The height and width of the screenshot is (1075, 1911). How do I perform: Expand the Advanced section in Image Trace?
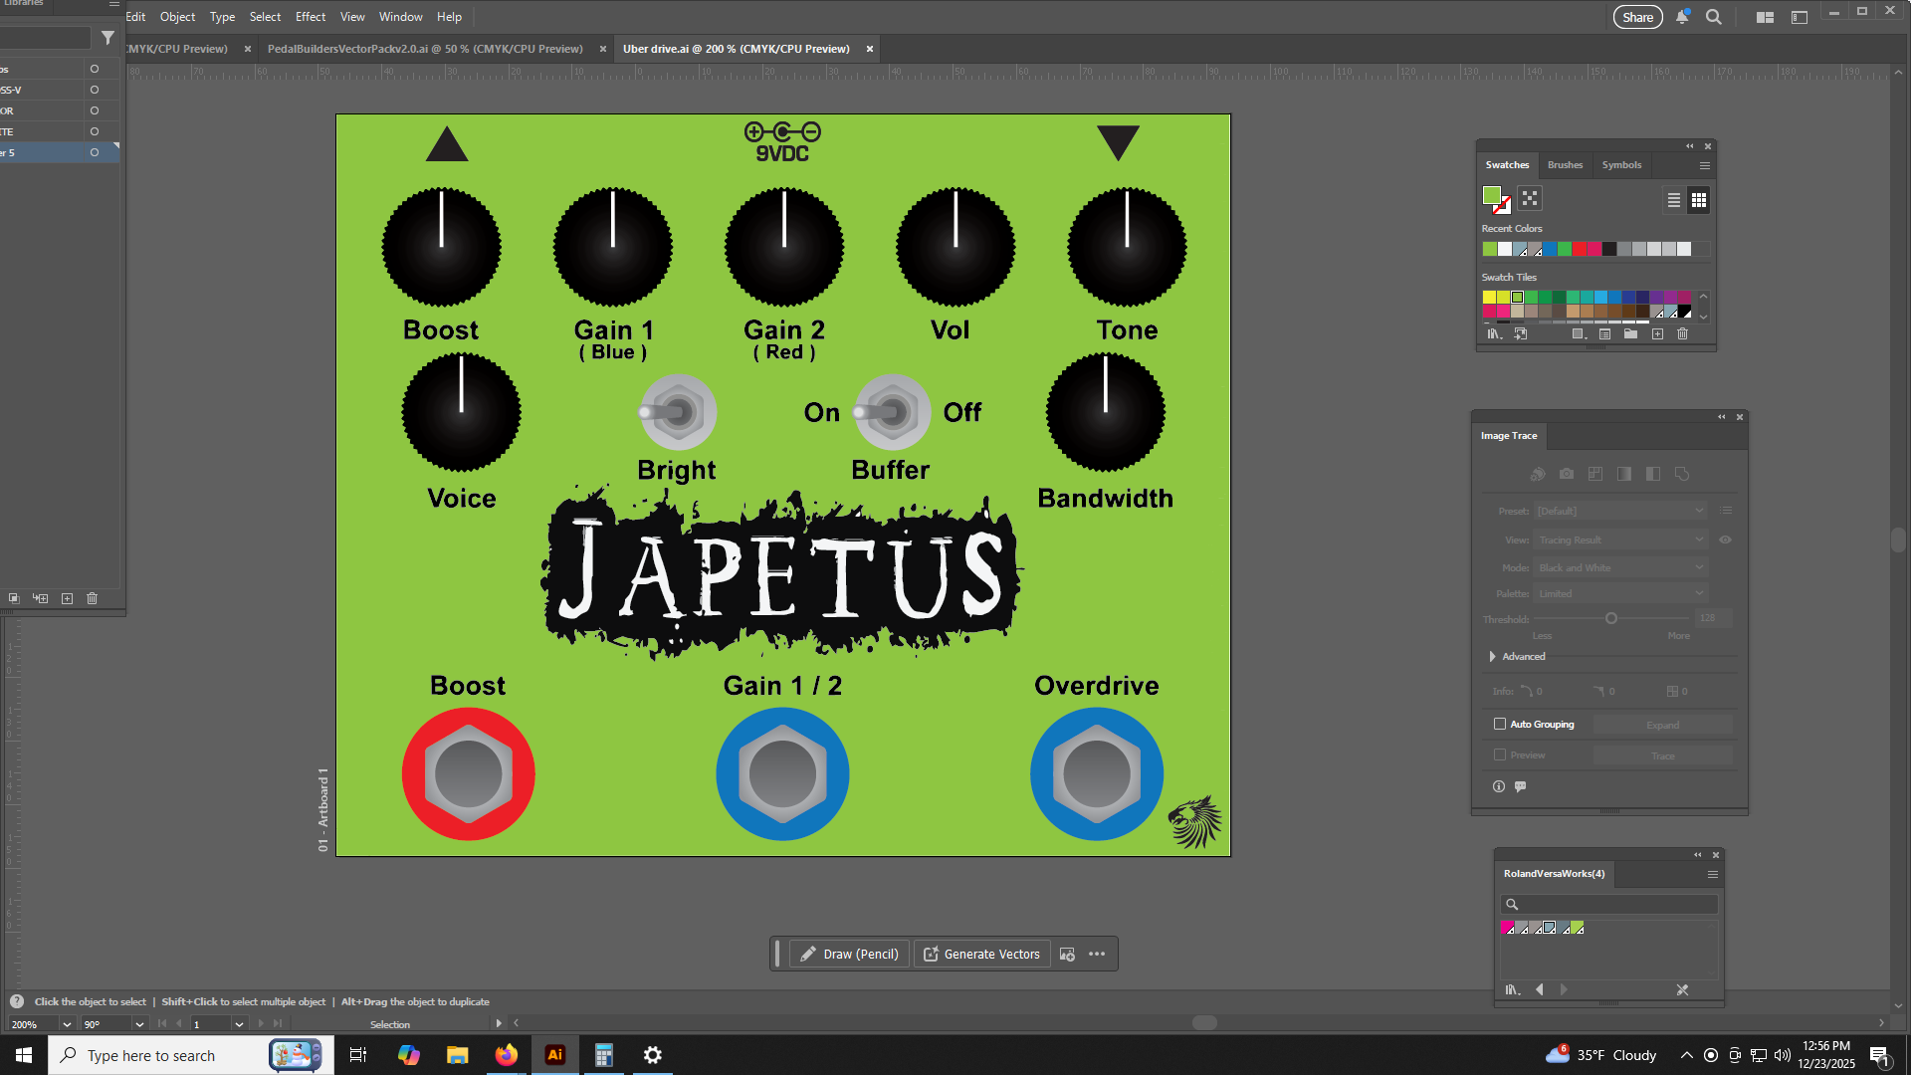1493,656
